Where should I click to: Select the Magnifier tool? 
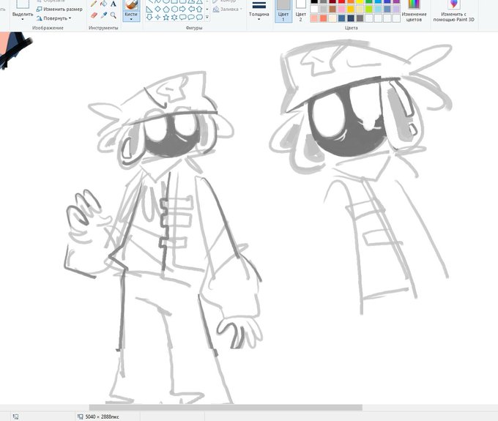point(114,15)
